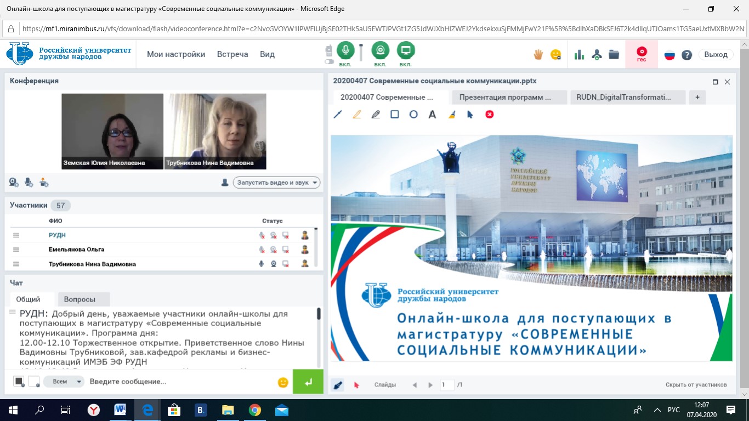The height and width of the screenshot is (421, 749).
Task: Open the Мои настройки menu
Action: (x=176, y=54)
